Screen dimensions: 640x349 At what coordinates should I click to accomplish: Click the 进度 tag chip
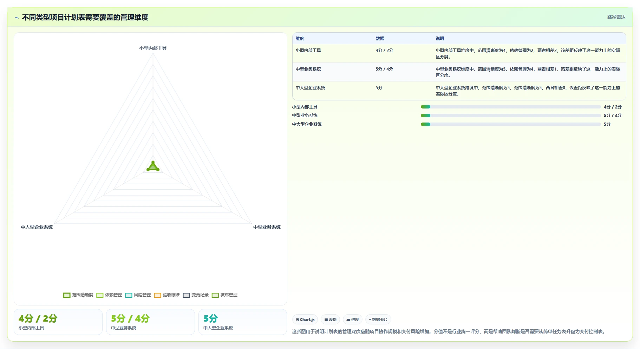pos(352,320)
